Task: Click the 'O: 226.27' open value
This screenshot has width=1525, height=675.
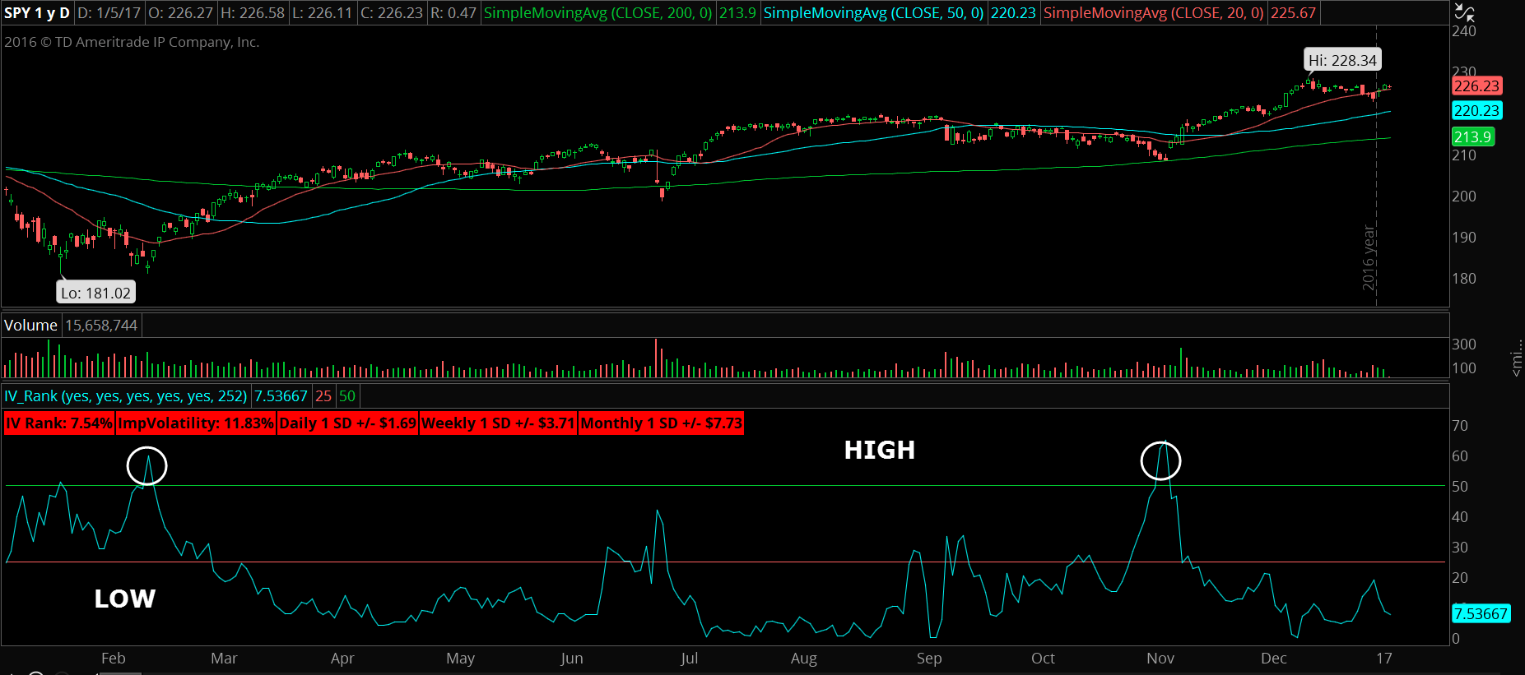Action: [180, 13]
